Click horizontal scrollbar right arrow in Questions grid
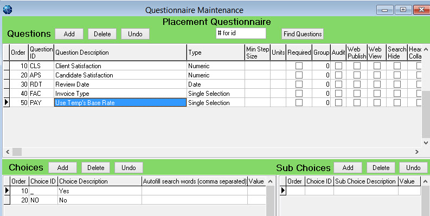Viewport: 430px width, 216px height. click(417, 152)
